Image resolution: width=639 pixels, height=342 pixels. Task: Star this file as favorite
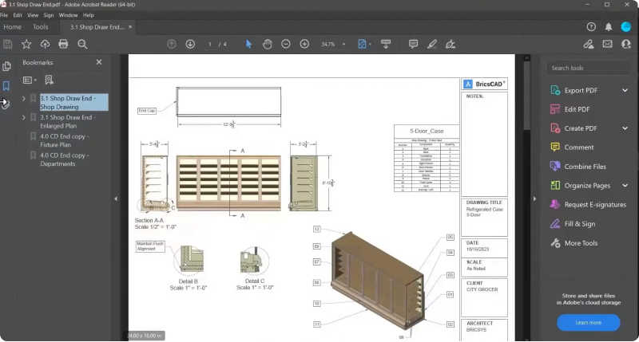point(26,44)
